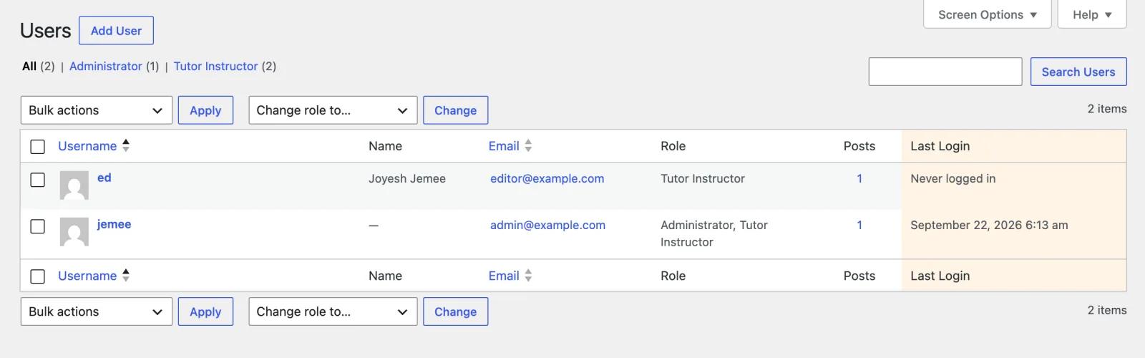Screen dimensions: 1145x358
Task: Click the bottom 2 items count
Action: (1107, 310)
